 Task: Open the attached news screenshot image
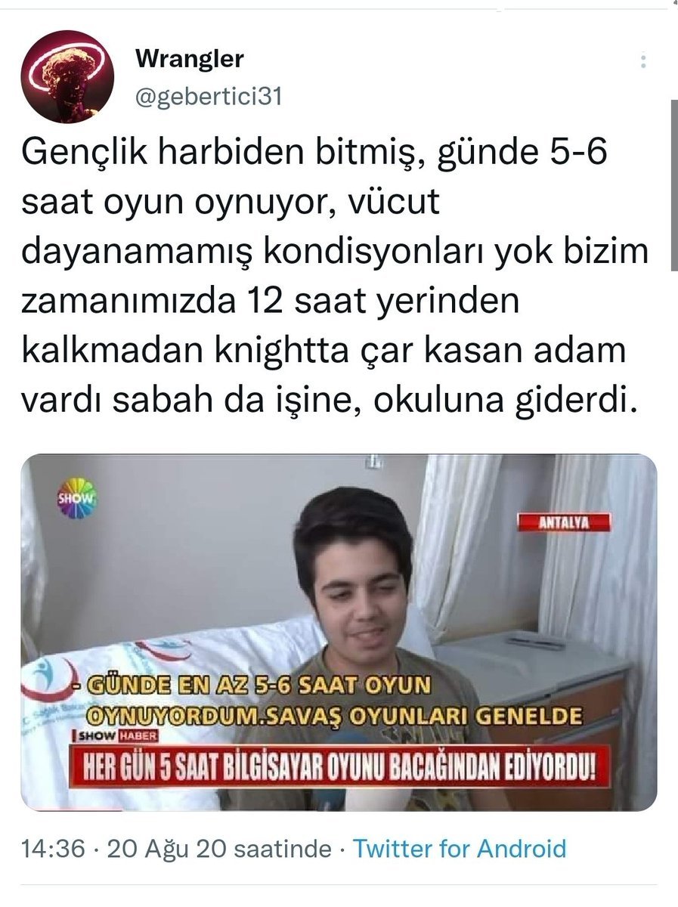coord(339,632)
